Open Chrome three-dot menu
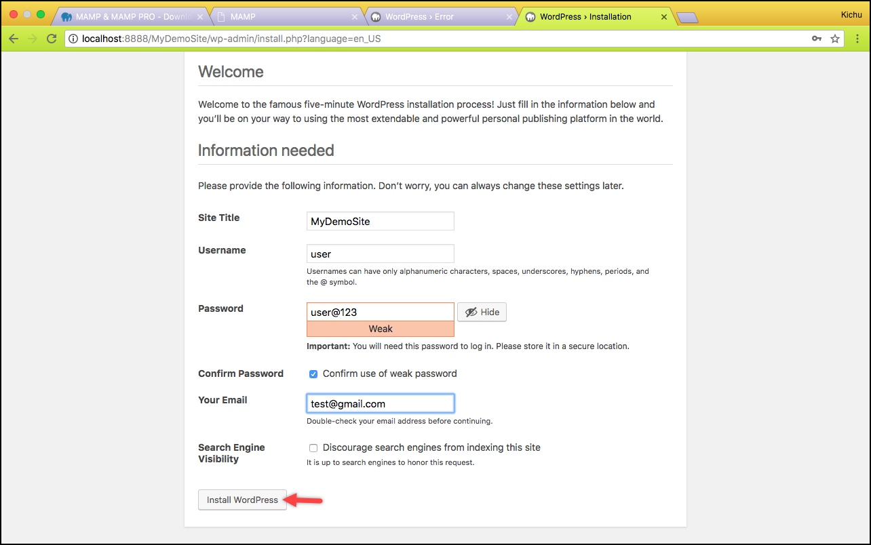The image size is (871, 545). (857, 39)
